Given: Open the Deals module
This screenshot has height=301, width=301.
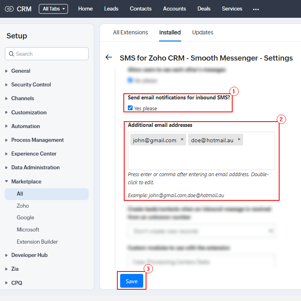Looking at the screenshot, I should pyautogui.click(x=204, y=9).
